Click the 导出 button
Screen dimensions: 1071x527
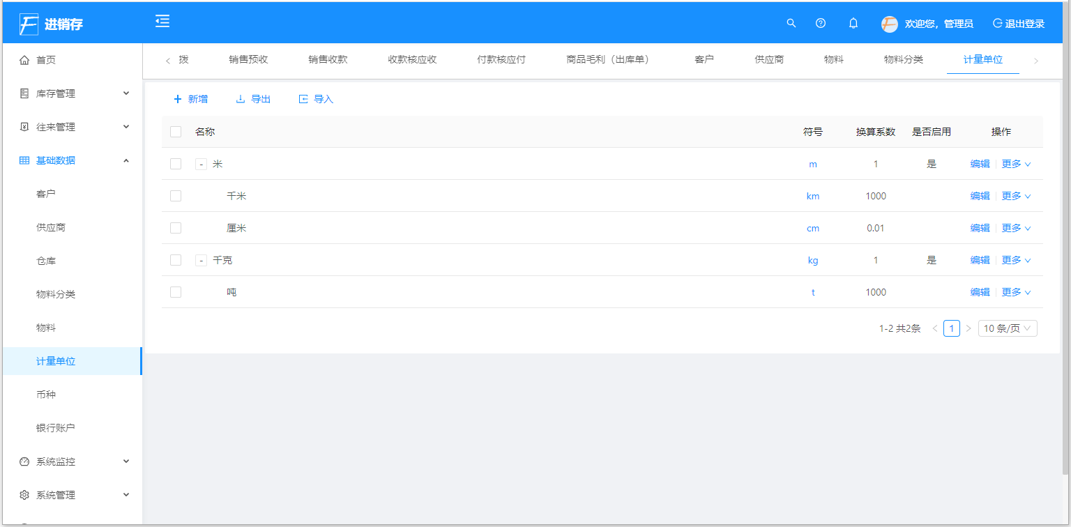(x=253, y=99)
